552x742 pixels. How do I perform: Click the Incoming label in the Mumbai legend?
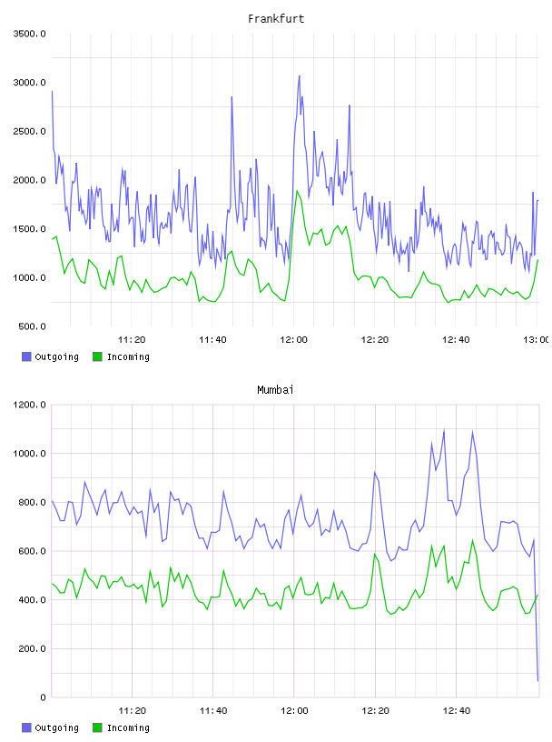[128, 728]
